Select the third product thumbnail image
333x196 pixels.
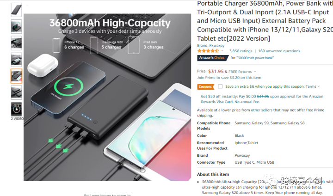click(x=16, y=43)
